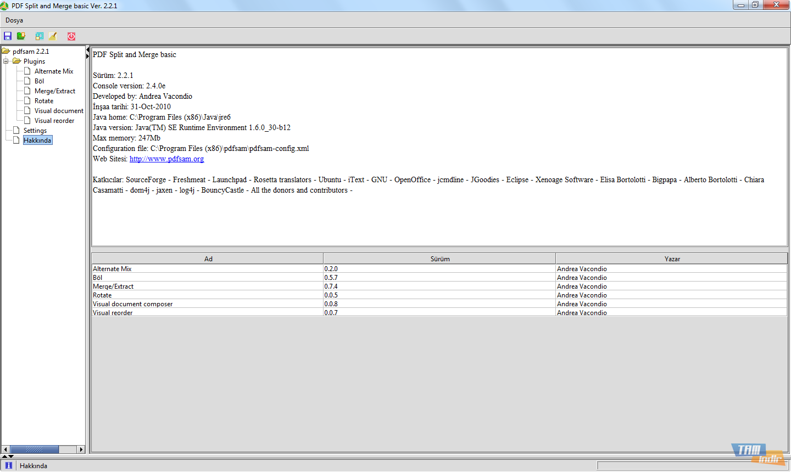The image size is (791, 472).
Task: Click the up arrow on the bottom log divider
Action: click(x=5, y=456)
